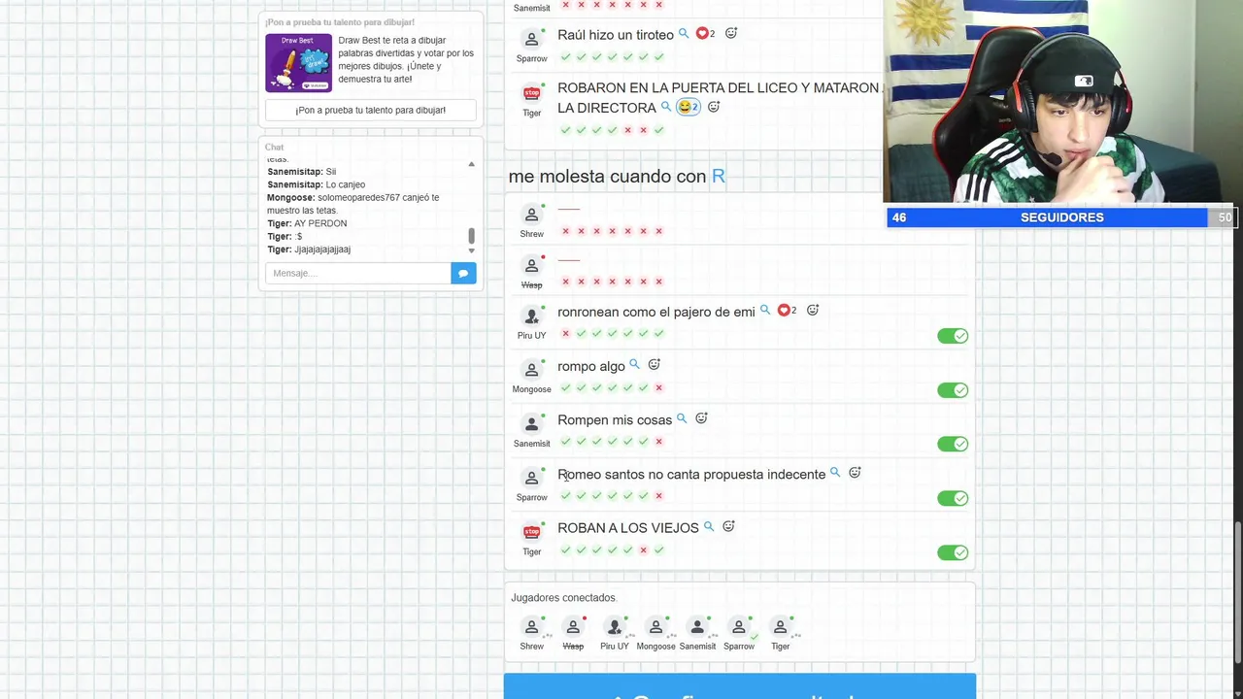Click the SEGUIDORES follower progress bar

(1062, 217)
